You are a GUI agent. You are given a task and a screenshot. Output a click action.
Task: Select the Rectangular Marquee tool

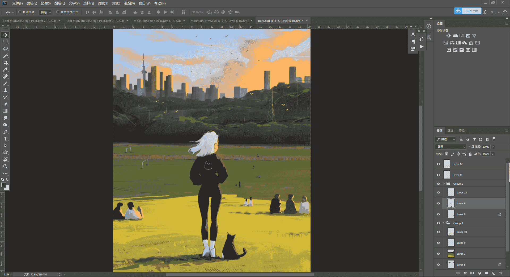pyautogui.click(x=5, y=42)
